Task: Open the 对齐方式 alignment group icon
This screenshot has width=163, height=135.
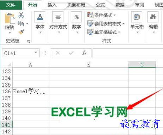Action: pos(58,17)
